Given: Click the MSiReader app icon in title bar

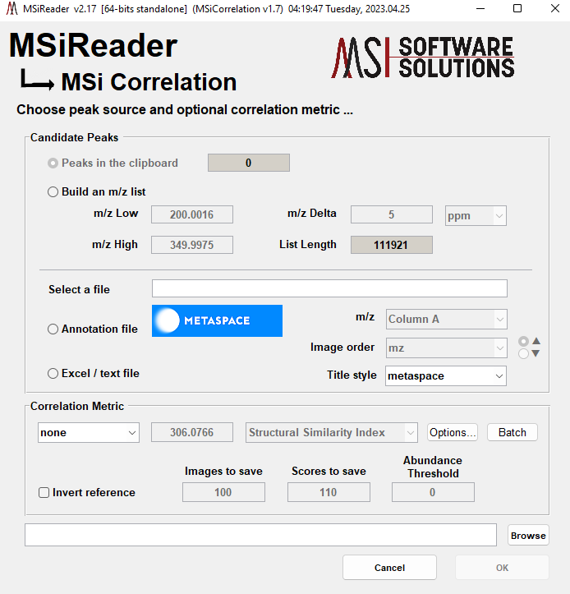Looking at the screenshot, I should 11,9.
